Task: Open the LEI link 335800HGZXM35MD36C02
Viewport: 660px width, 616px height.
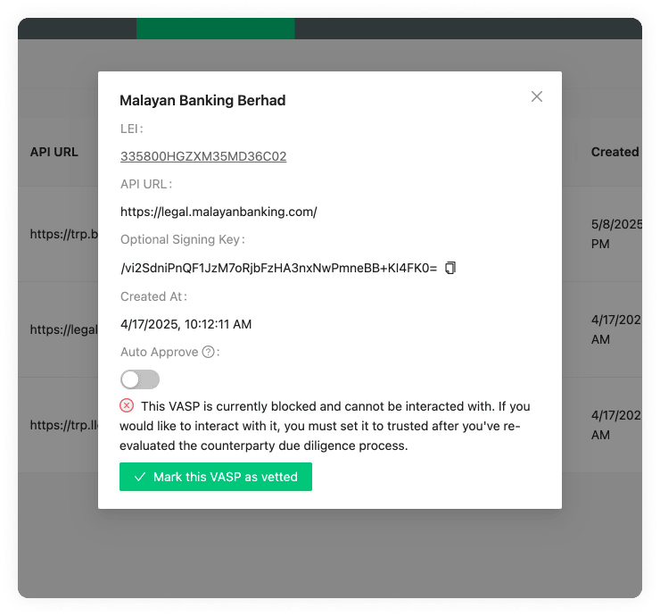Action: click(203, 156)
